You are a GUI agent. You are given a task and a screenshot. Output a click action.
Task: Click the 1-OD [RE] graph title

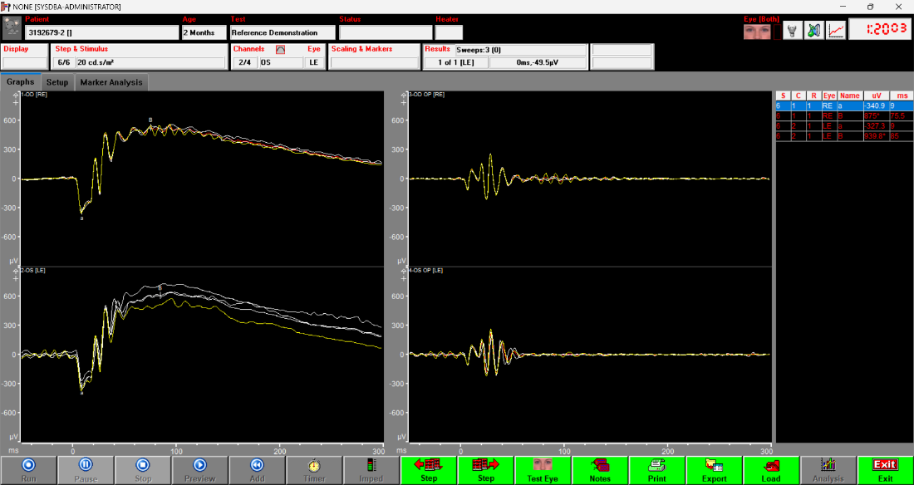tap(34, 95)
